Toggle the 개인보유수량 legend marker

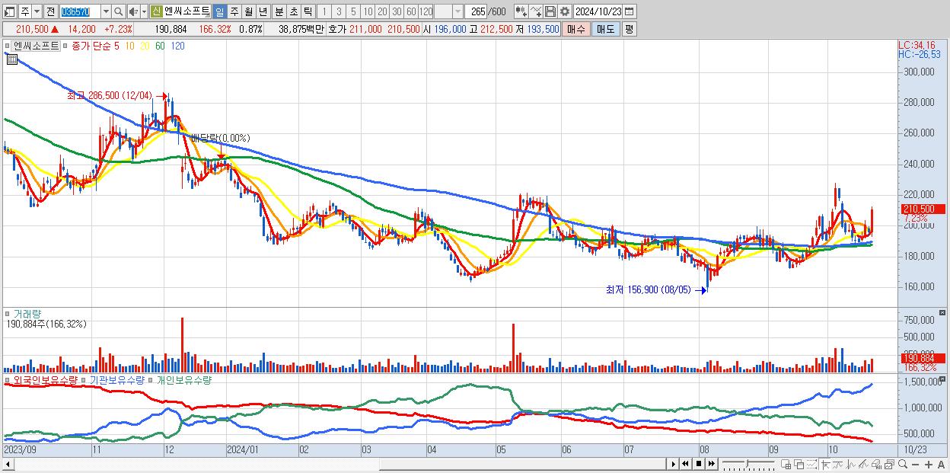tap(151, 379)
